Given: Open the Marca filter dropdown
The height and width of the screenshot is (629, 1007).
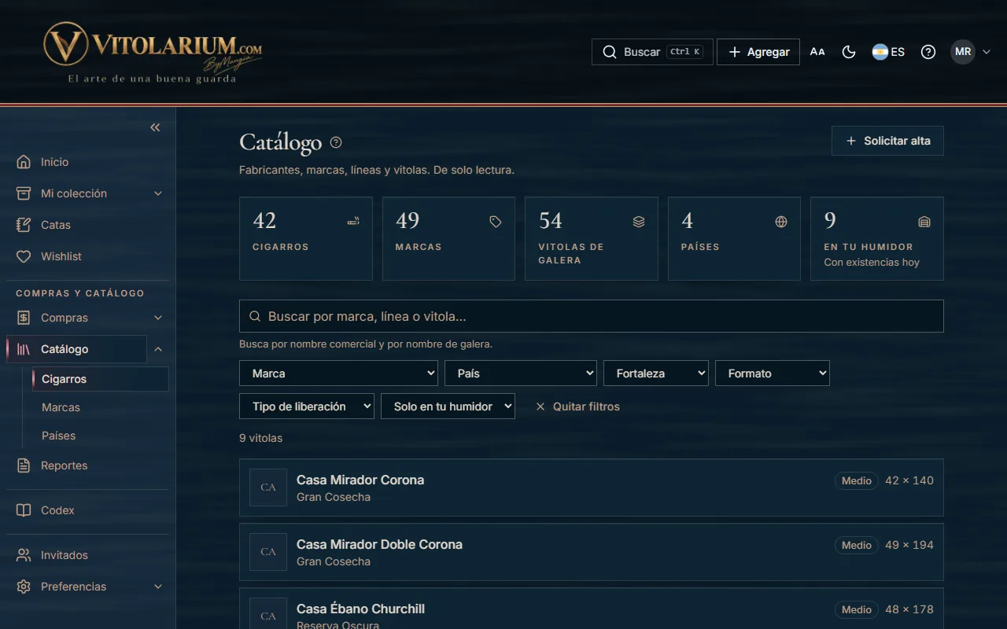Looking at the screenshot, I should pyautogui.click(x=338, y=373).
